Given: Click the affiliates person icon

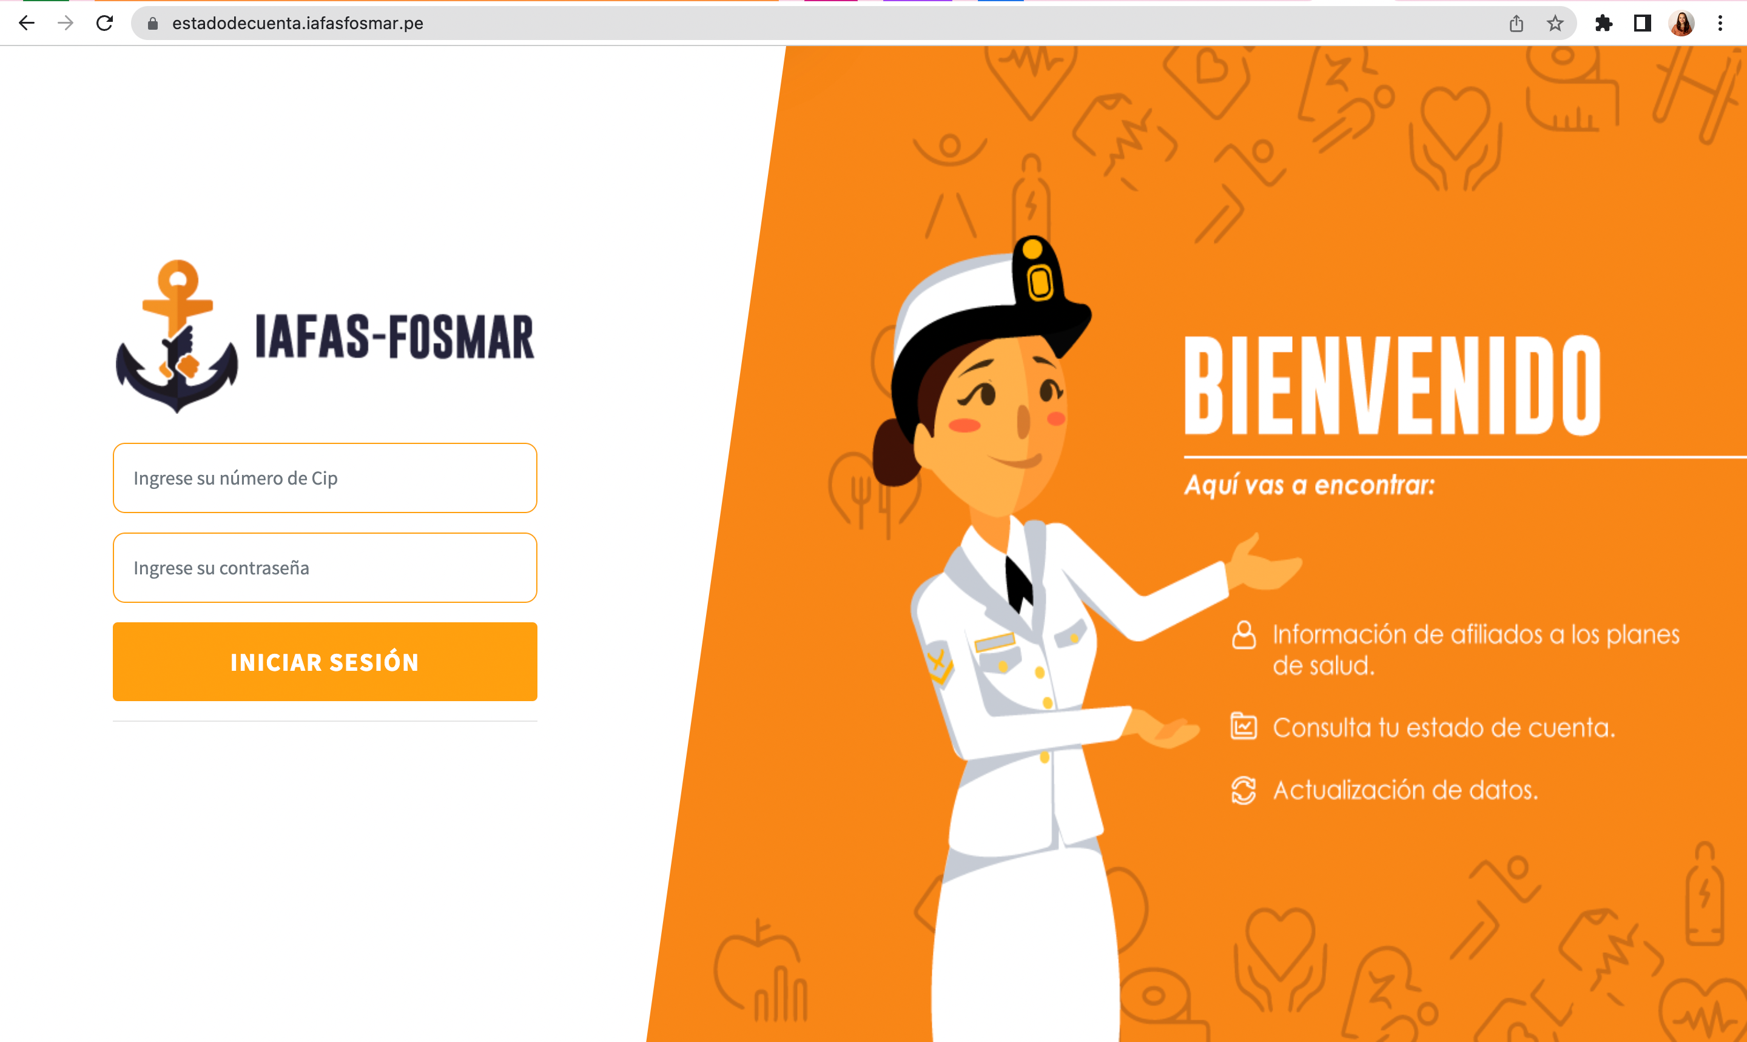Looking at the screenshot, I should pyautogui.click(x=1244, y=635).
